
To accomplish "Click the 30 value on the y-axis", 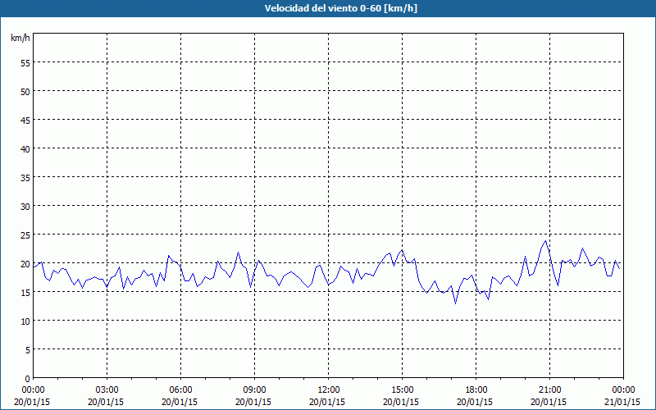I will (x=25, y=207).
